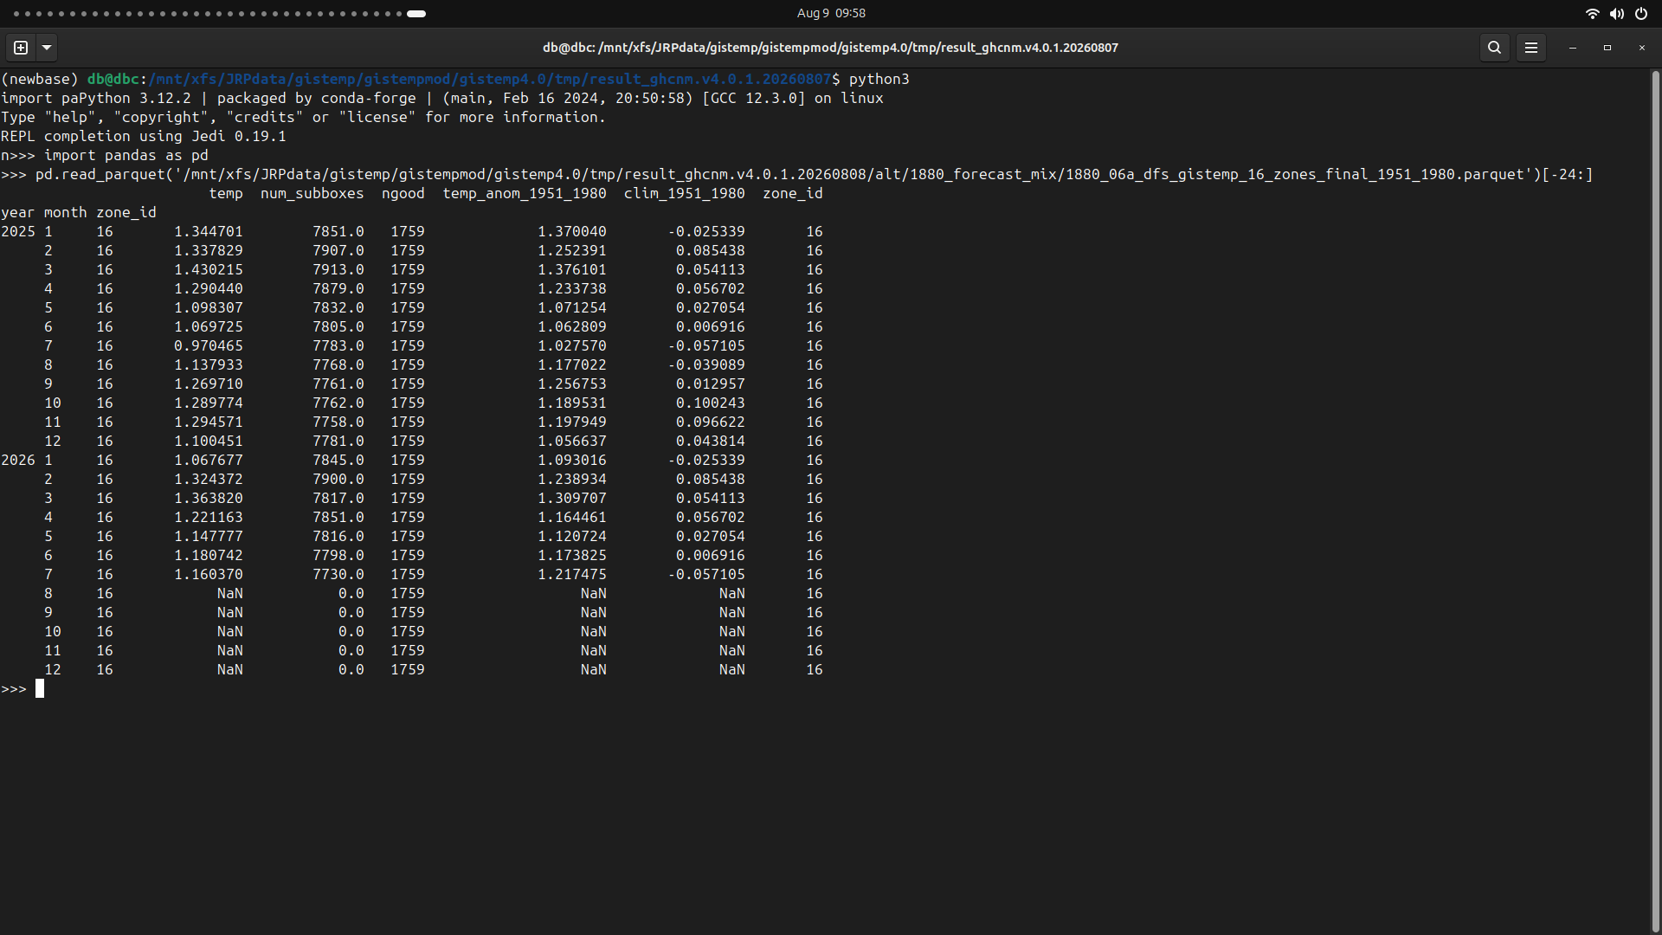Click 'REPL completion using Jedi 0.19.1' text
Image resolution: width=1662 pixels, height=935 pixels.
coord(144,136)
